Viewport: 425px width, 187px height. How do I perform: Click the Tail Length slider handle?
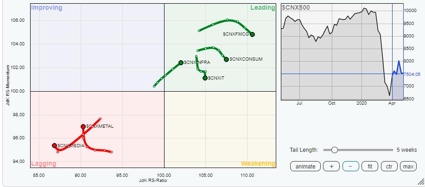pos(334,150)
